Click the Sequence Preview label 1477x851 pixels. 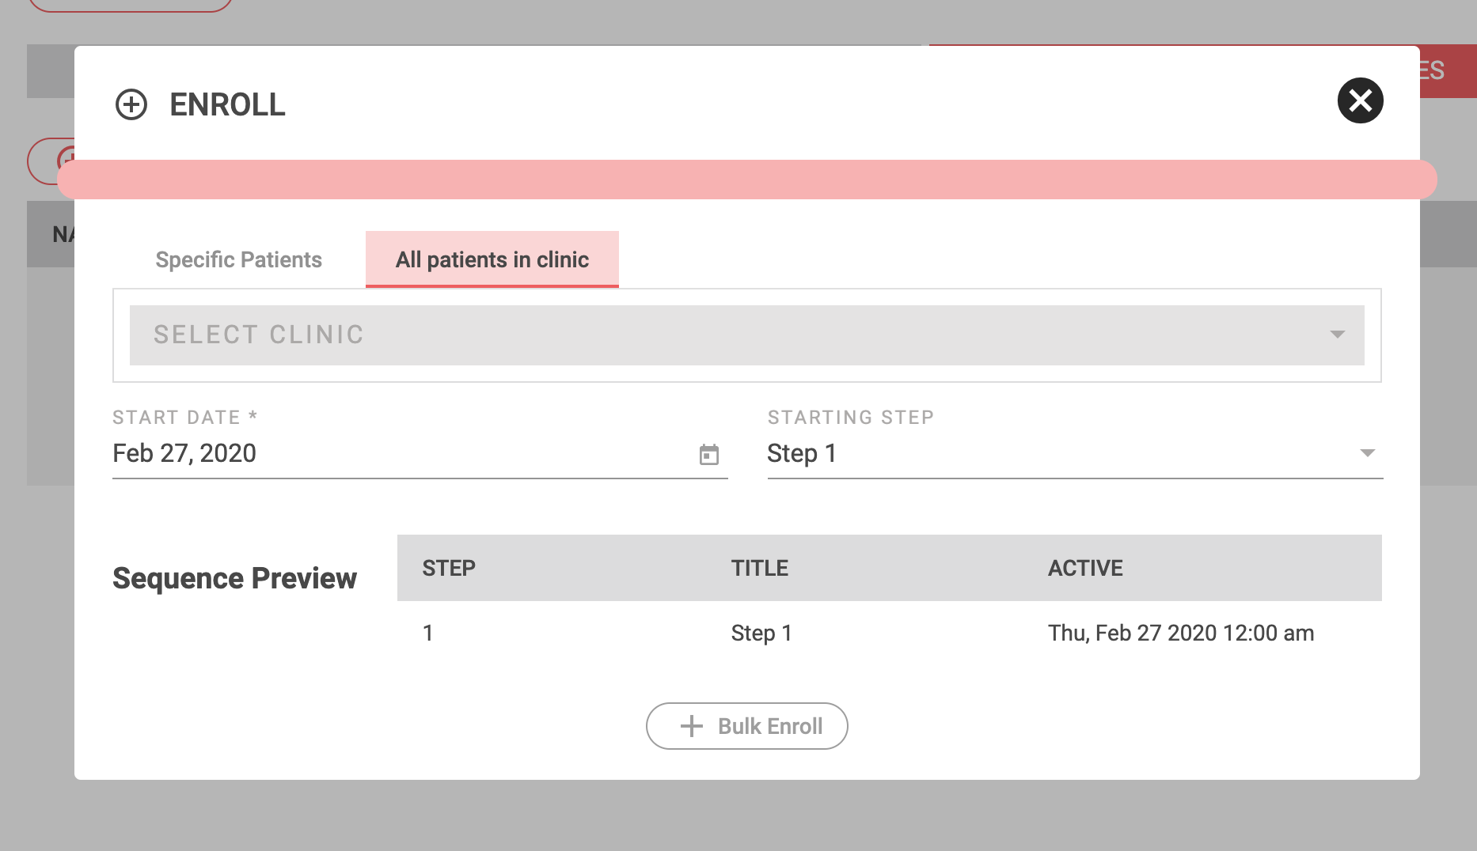(234, 578)
